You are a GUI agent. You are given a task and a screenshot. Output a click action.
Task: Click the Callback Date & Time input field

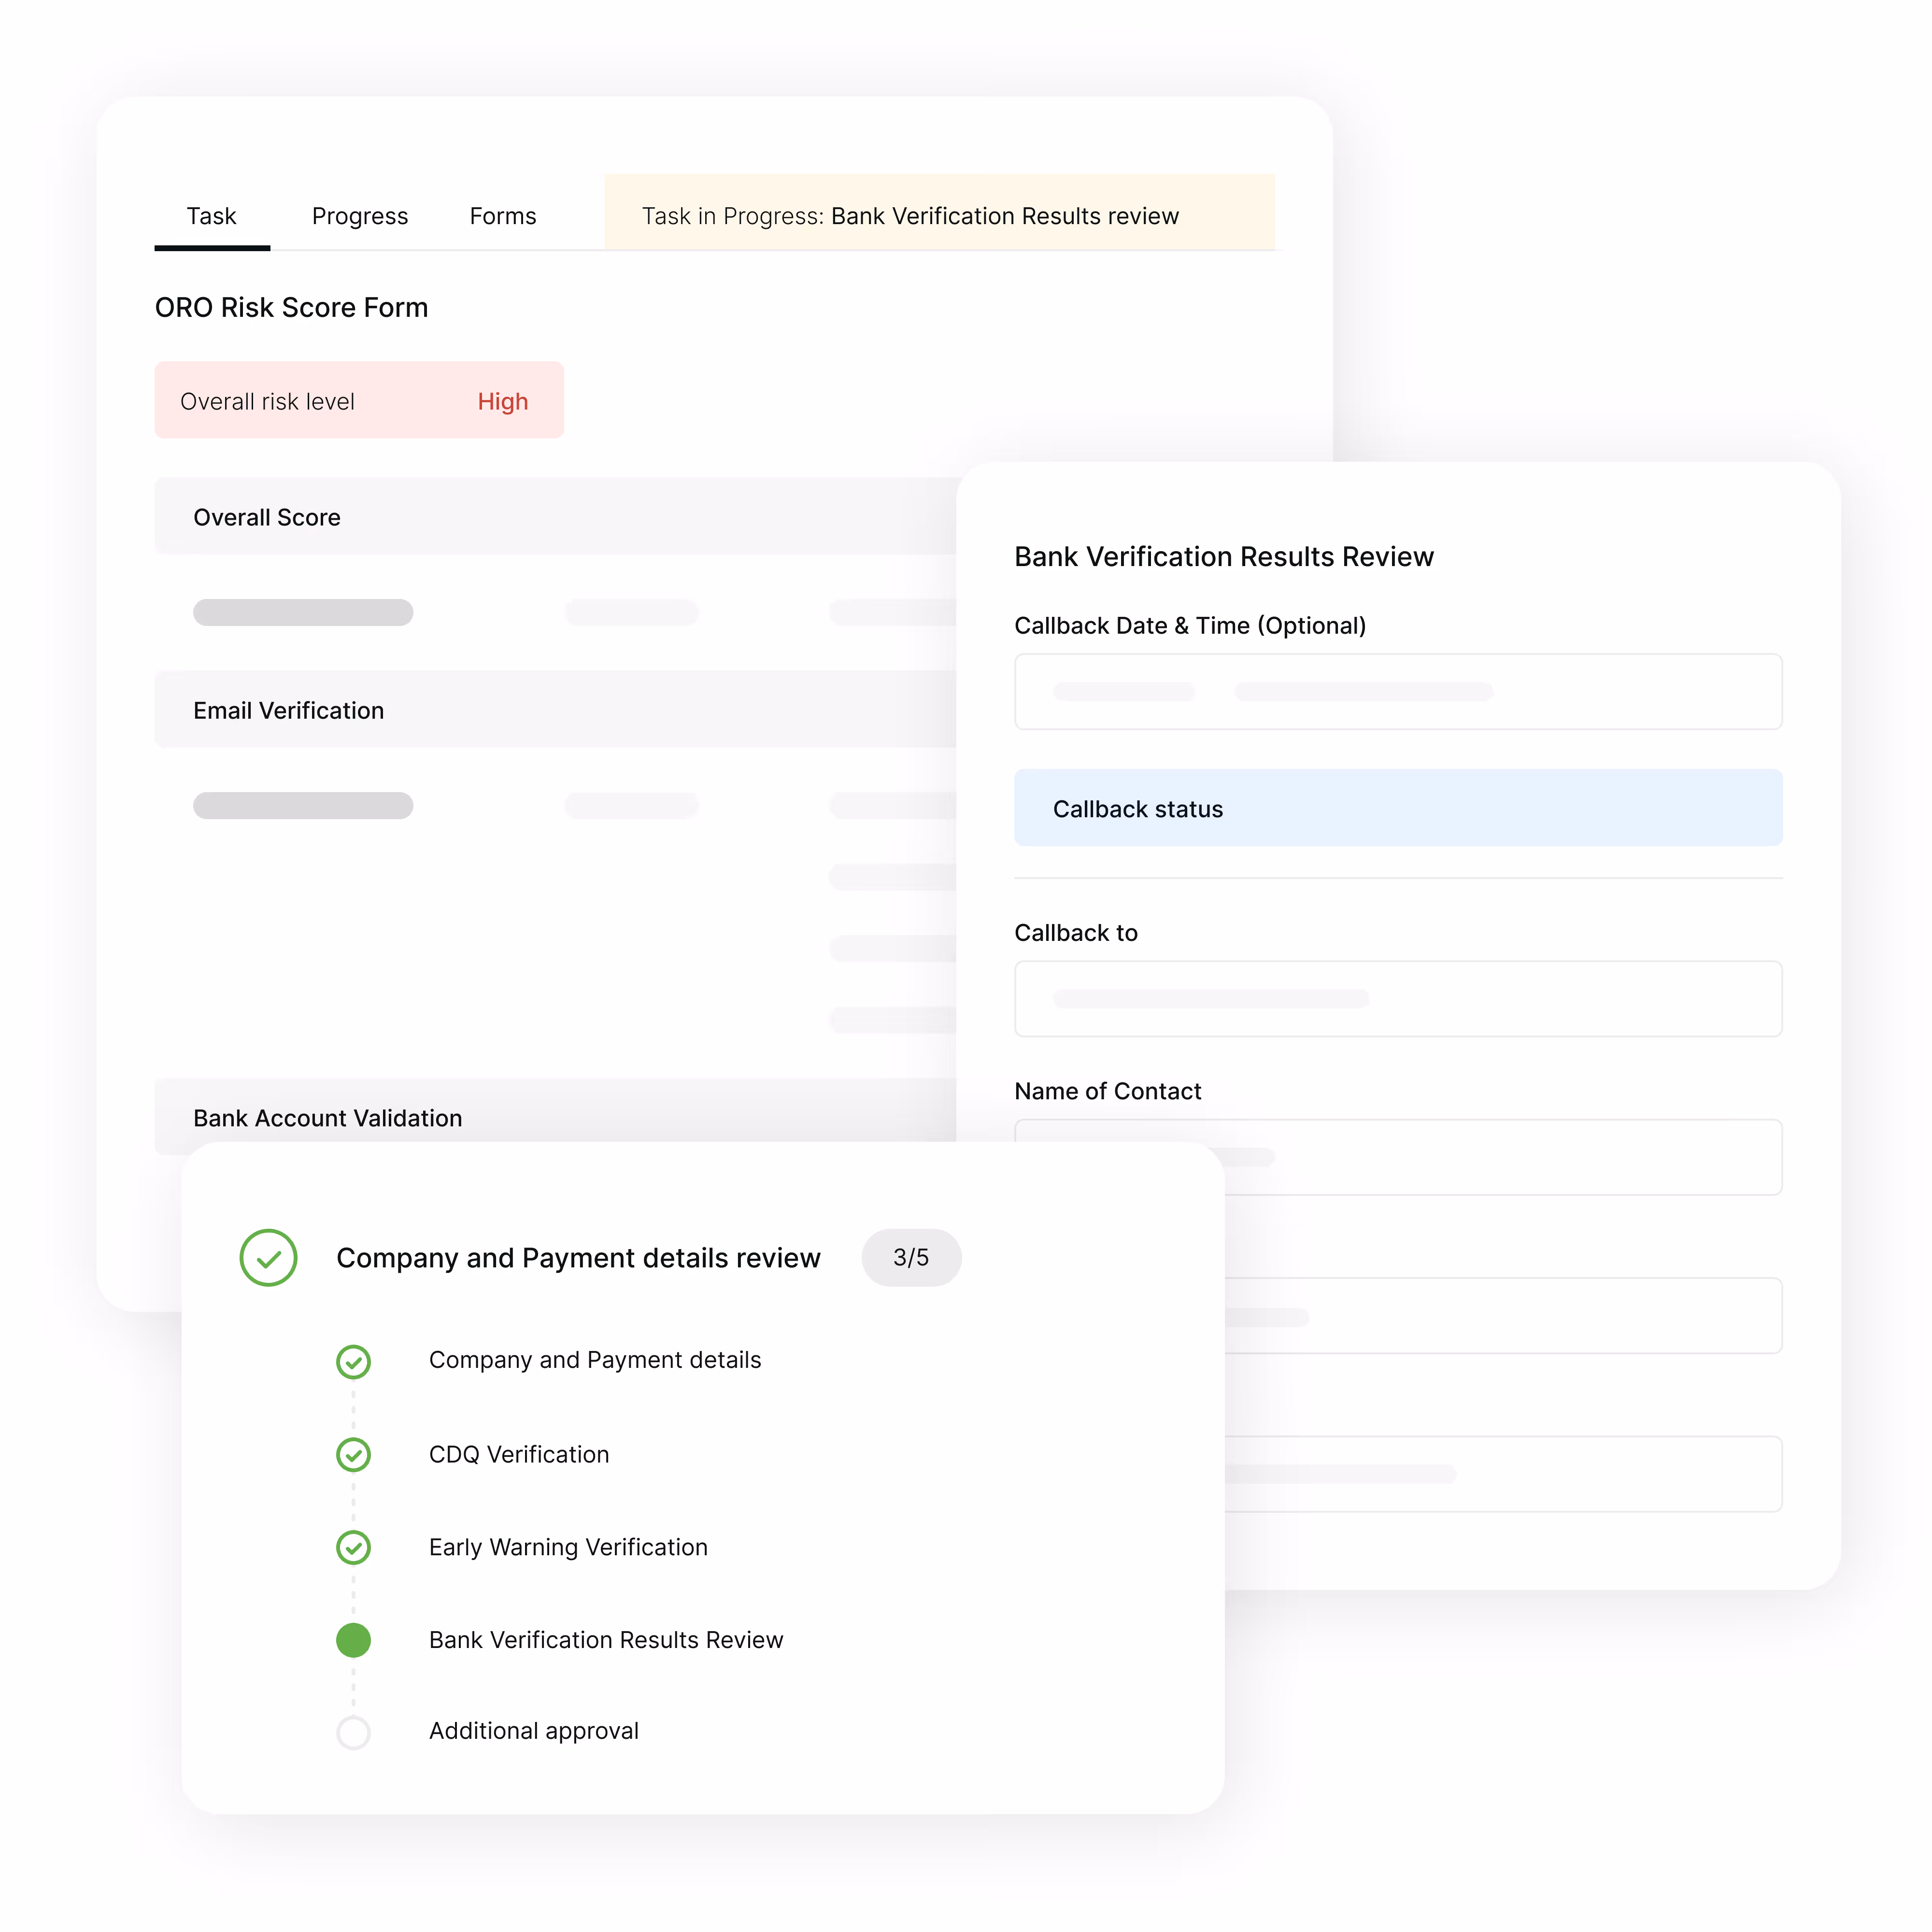pos(1398,692)
